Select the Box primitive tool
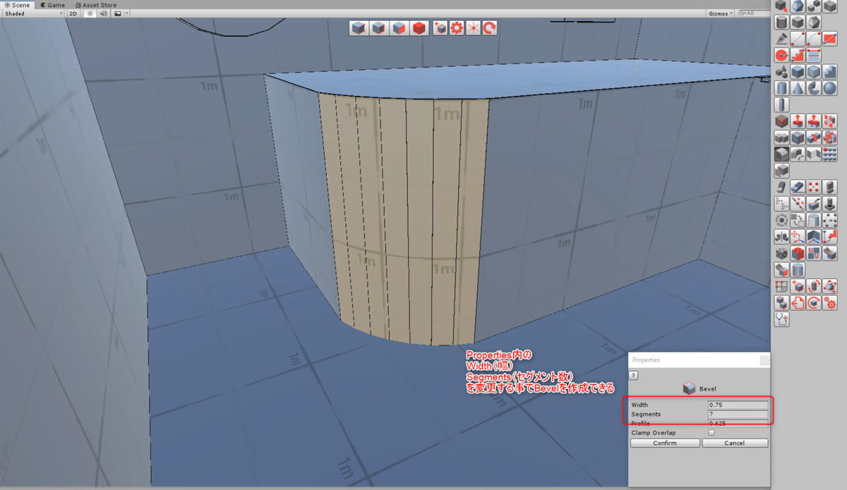This screenshot has height=490, width=847. [798, 71]
